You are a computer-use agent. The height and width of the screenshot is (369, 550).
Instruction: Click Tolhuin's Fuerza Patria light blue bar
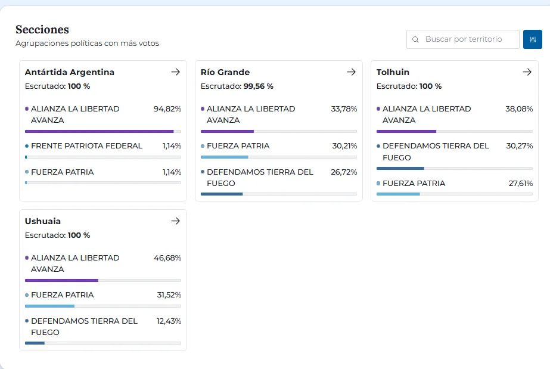(x=398, y=194)
